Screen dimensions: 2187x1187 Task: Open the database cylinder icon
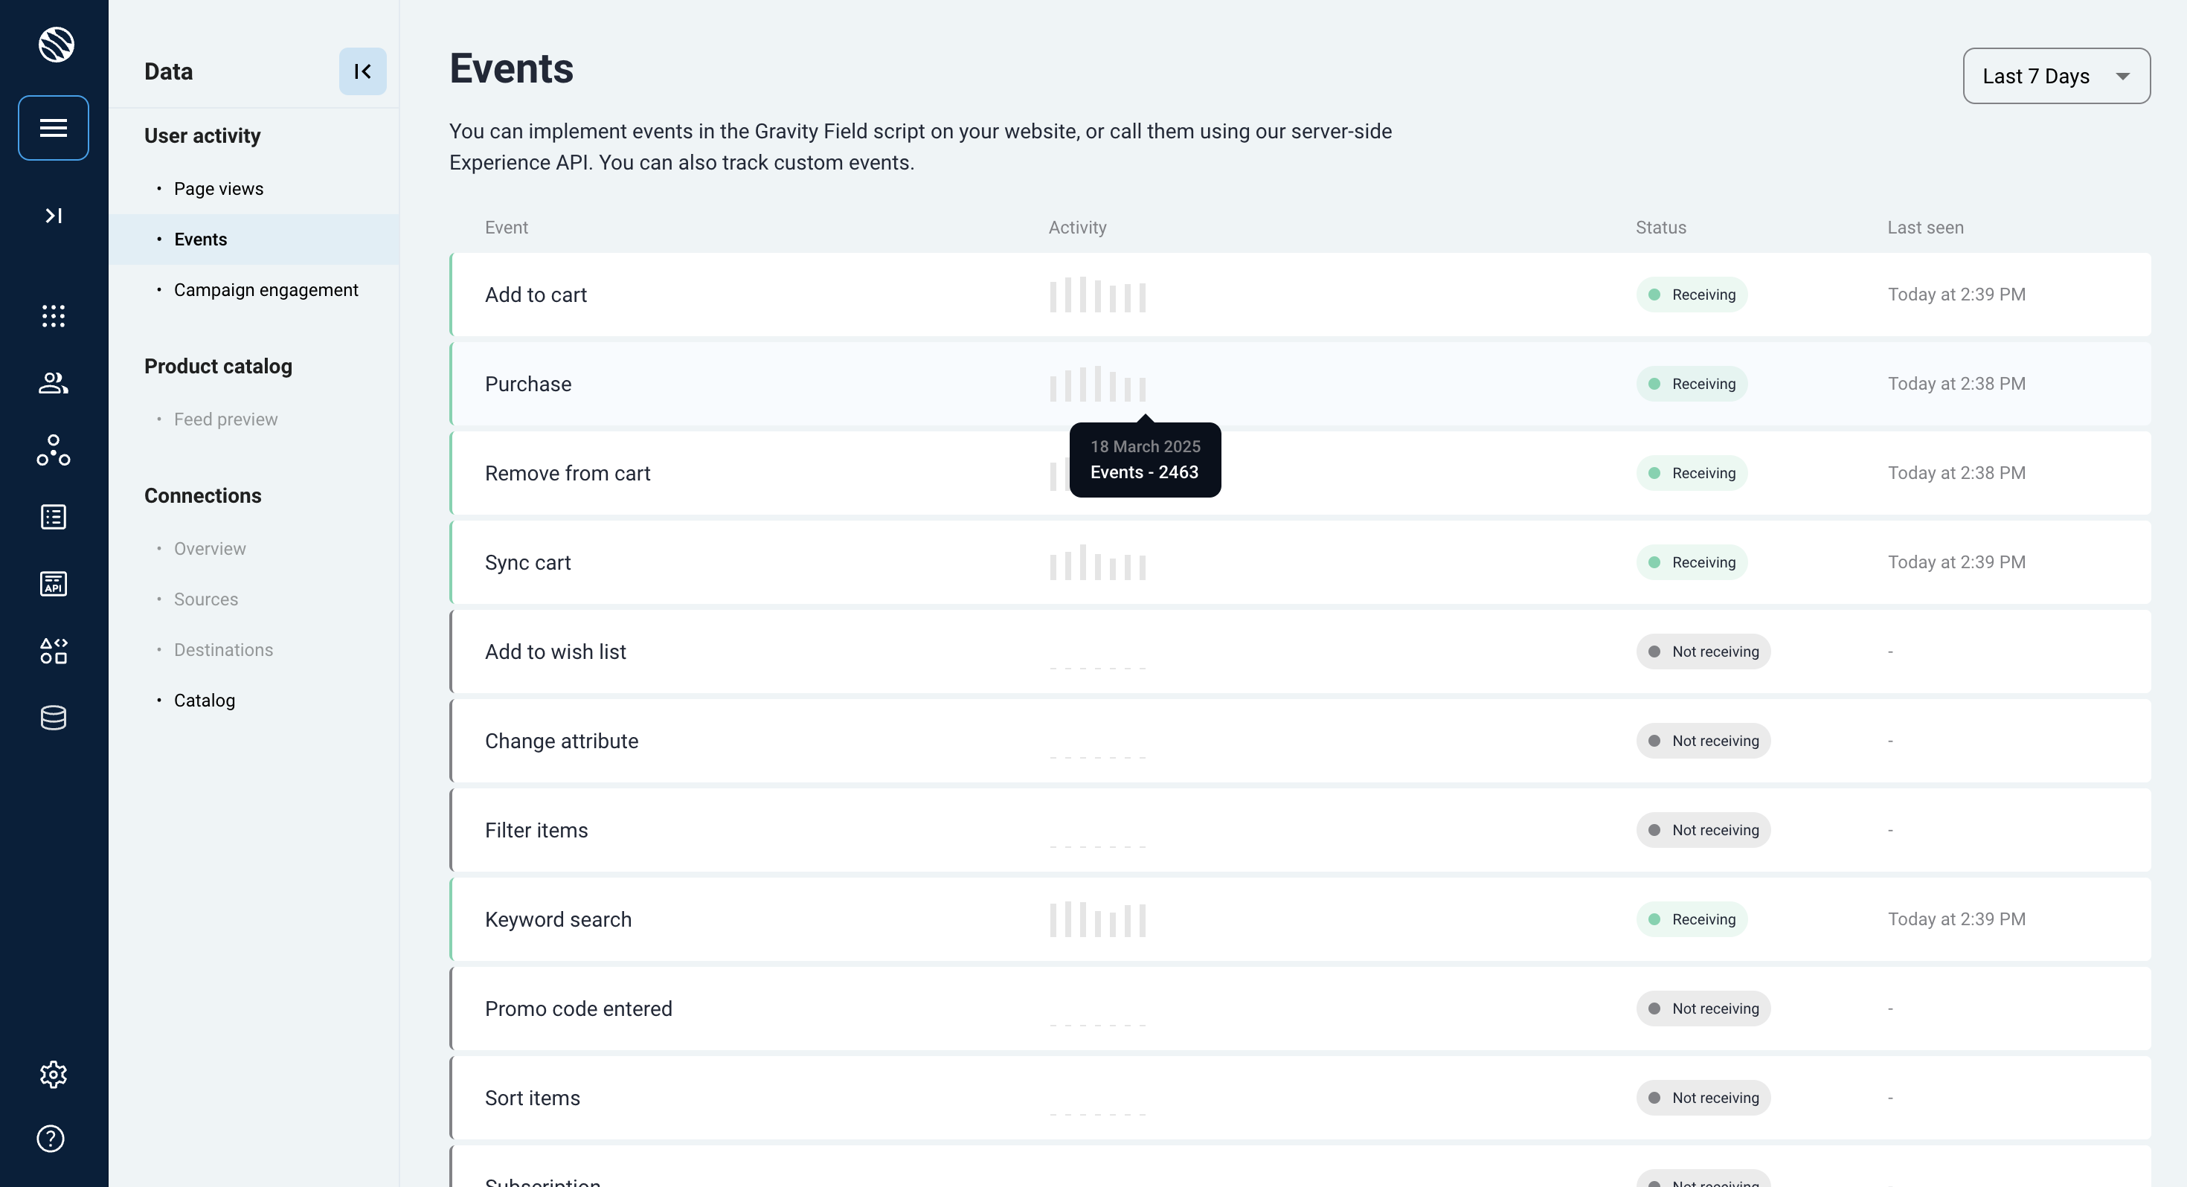click(x=54, y=718)
